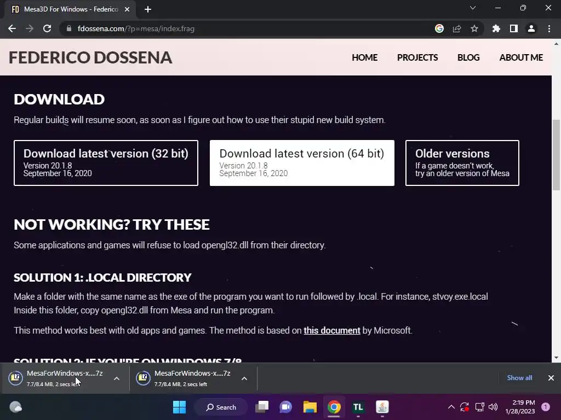Open Chrome's three-dot menu

pyautogui.click(x=549, y=28)
